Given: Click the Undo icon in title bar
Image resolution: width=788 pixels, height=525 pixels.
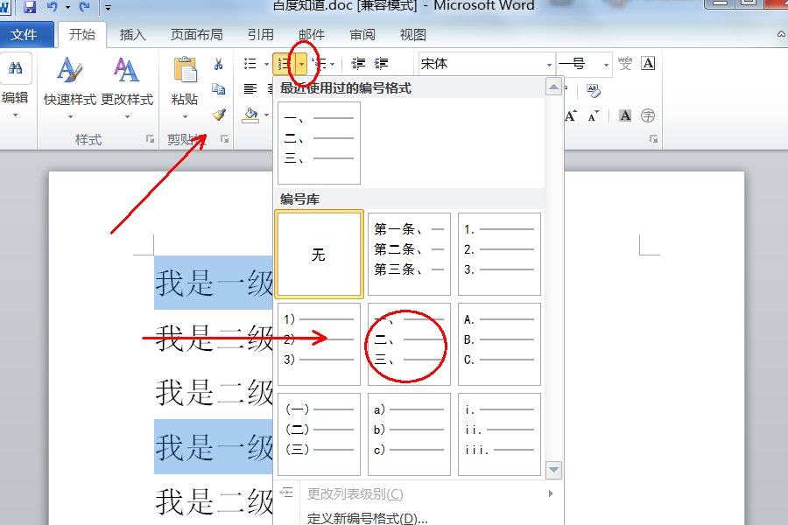Looking at the screenshot, I should point(53,6).
